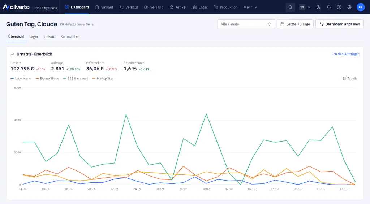Toggle the B2B & manuell legend series

[x=76, y=79]
